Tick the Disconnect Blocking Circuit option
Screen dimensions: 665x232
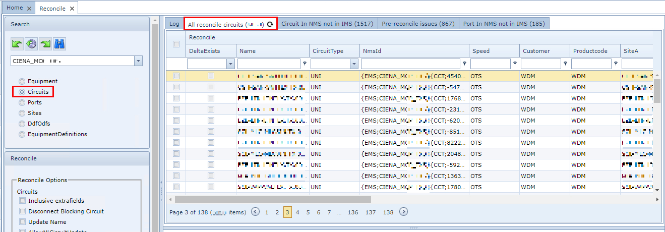[x=22, y=211]
